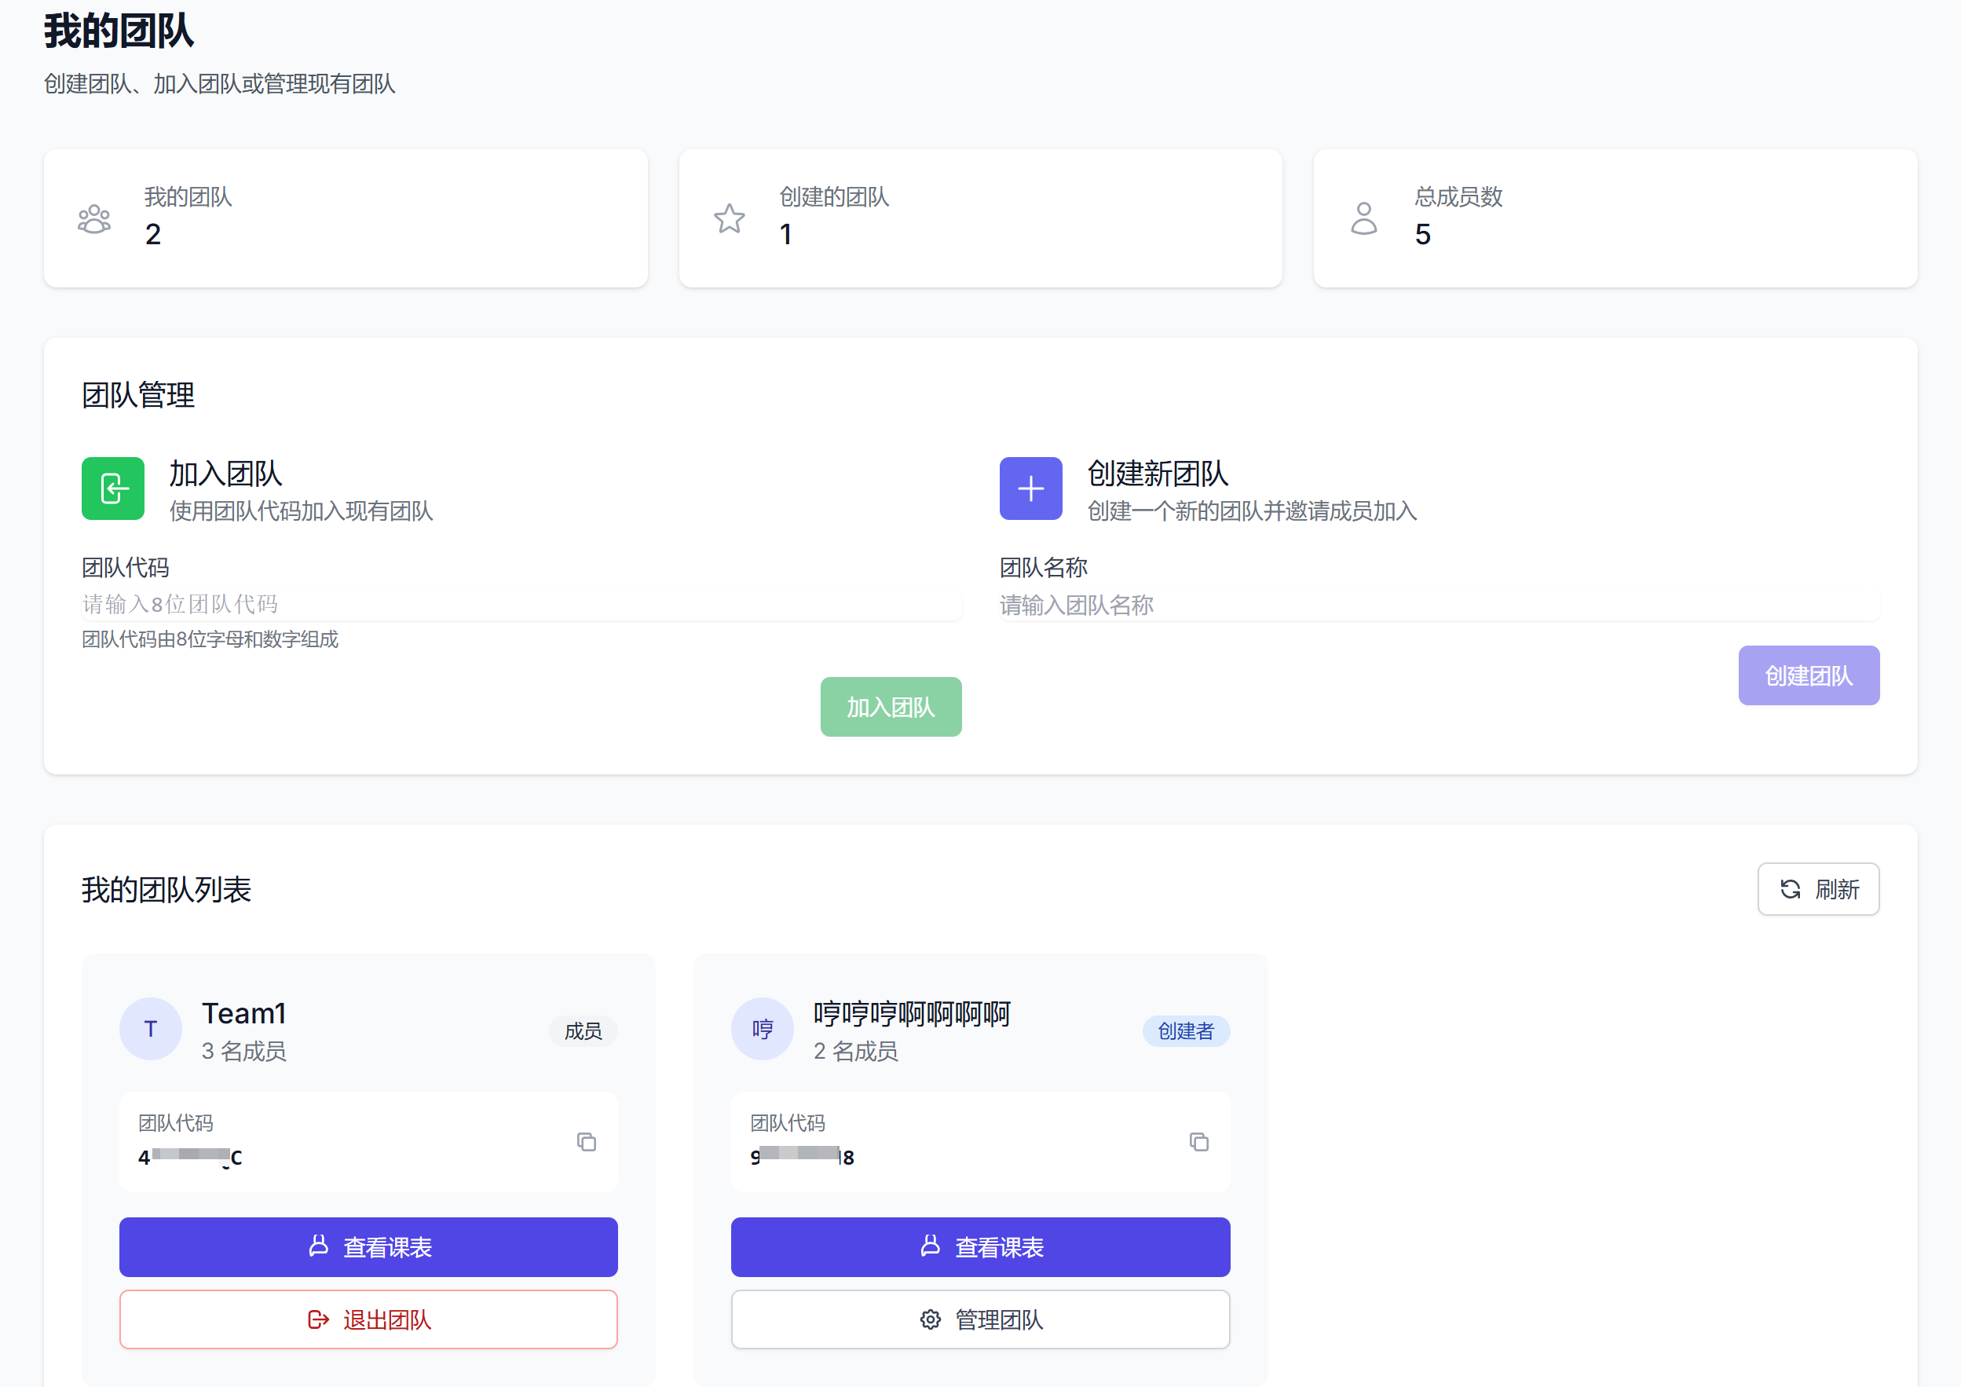Click the star icon for 创建的团队
The height and width of the screenshot is (1387, 1961).
click(729, 218)
